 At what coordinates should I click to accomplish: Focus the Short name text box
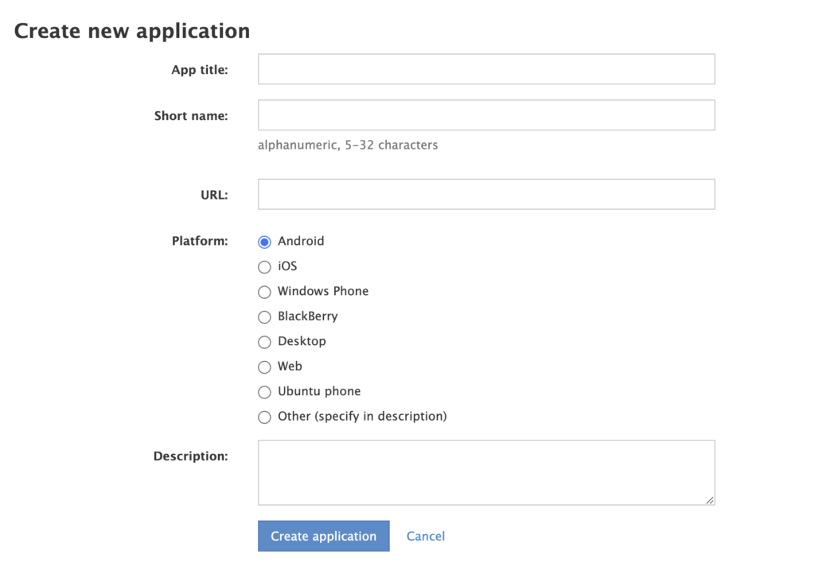[485, 115]
